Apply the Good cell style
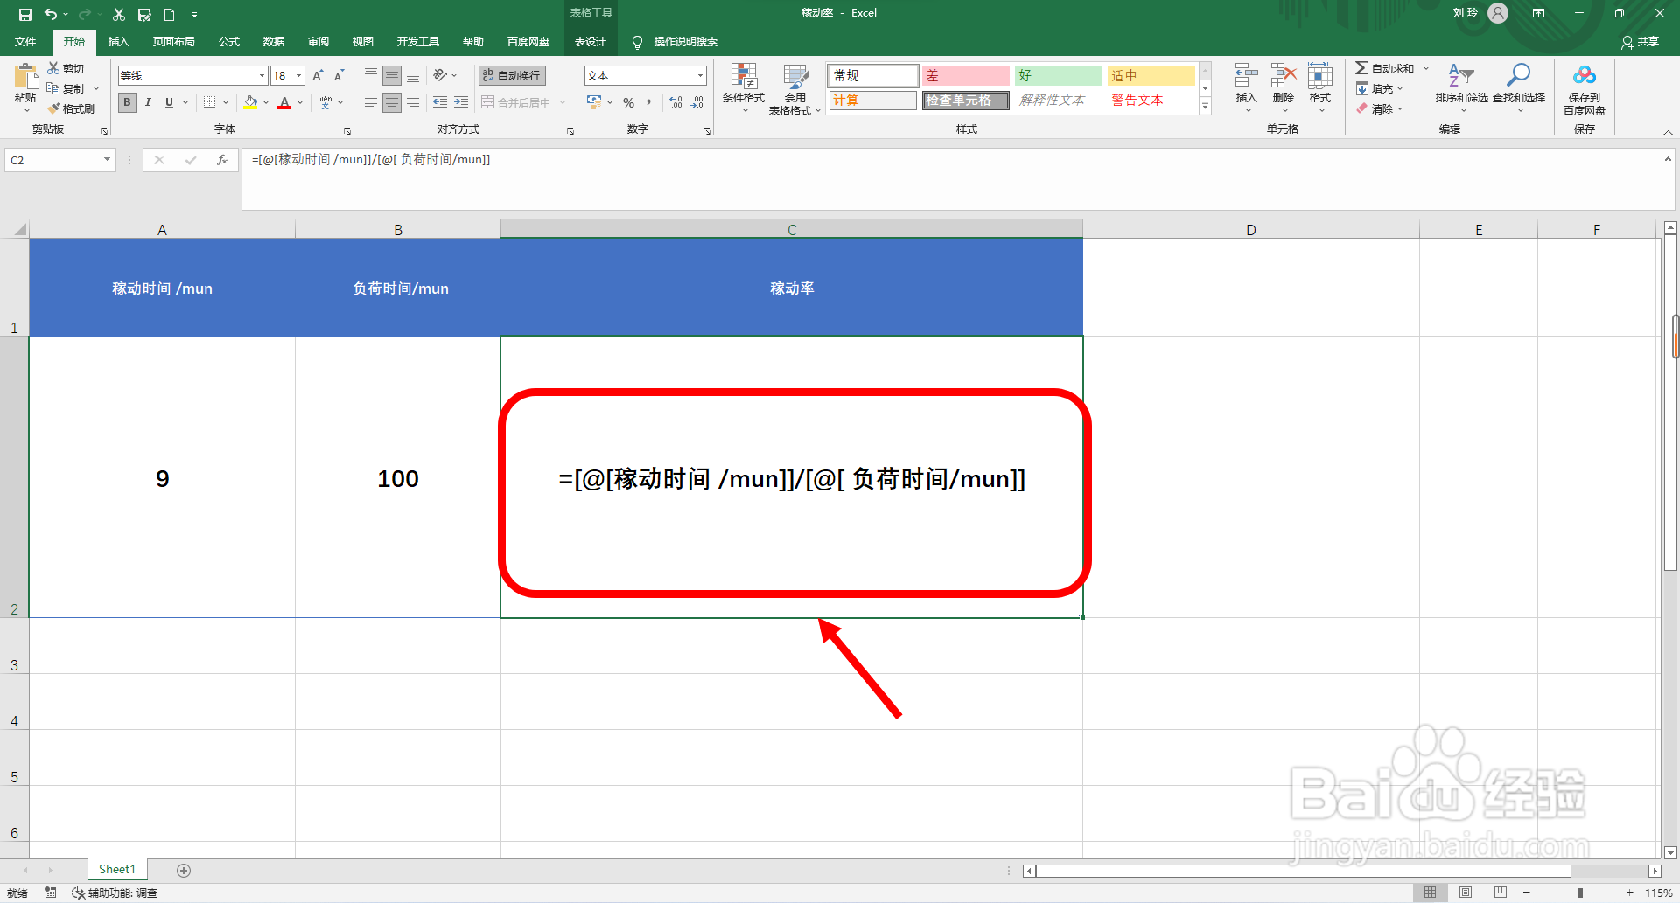Image resolution: width=1680 pixels, height=903 pixels. (1058, 76)
